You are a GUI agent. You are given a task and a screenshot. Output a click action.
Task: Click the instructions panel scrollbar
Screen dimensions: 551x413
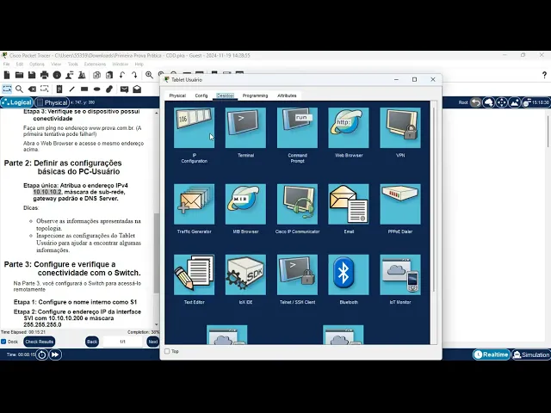click(x=157, y=253)
